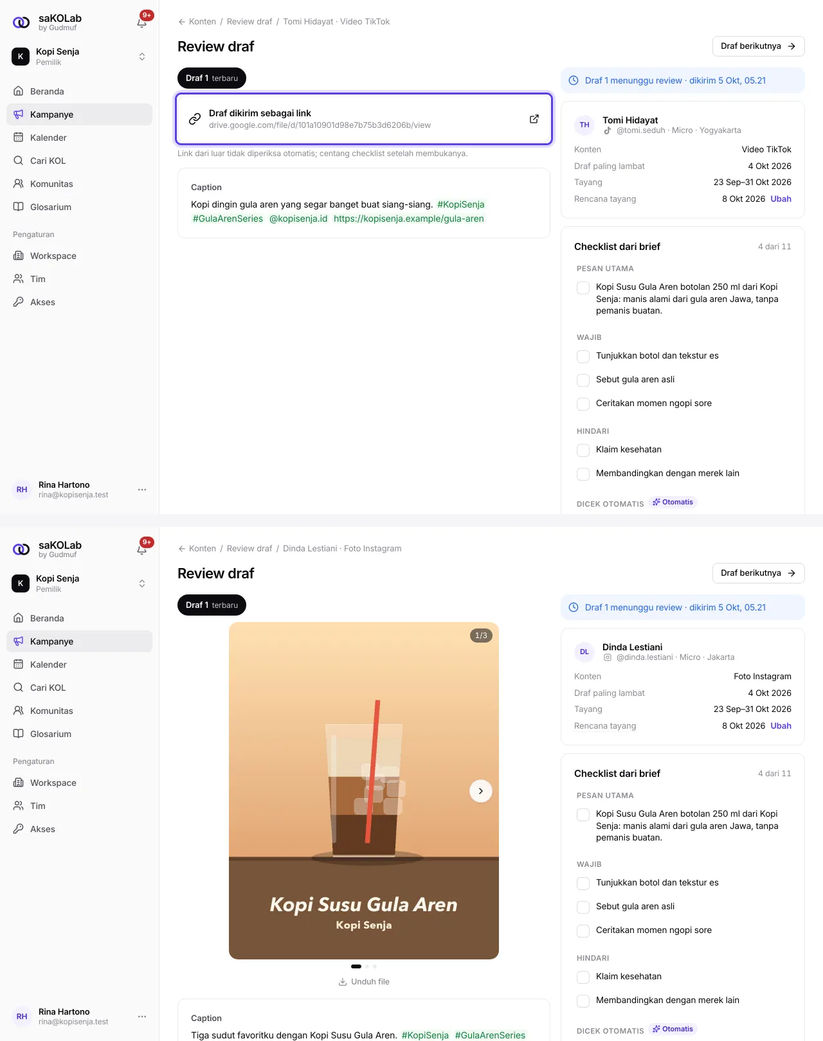Click 'Review draf' breadcrumb on Dinda Lestiani page

(249, 549)
